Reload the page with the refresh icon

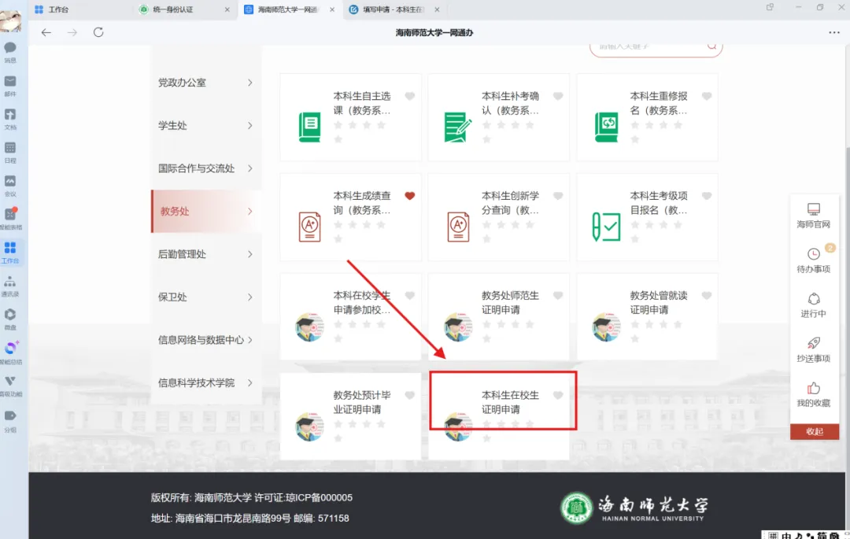pyautogui.click(x=98, y=32)
